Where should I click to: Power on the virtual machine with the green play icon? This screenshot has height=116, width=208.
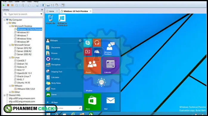click(4, 5)
